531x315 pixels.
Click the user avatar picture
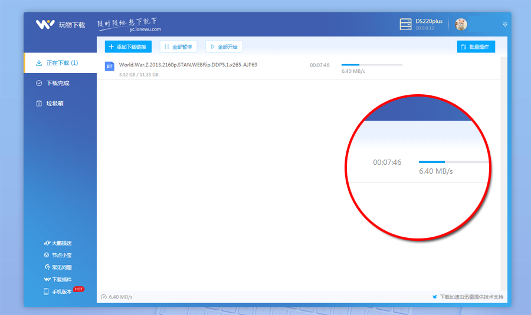(x=461, y=24)
